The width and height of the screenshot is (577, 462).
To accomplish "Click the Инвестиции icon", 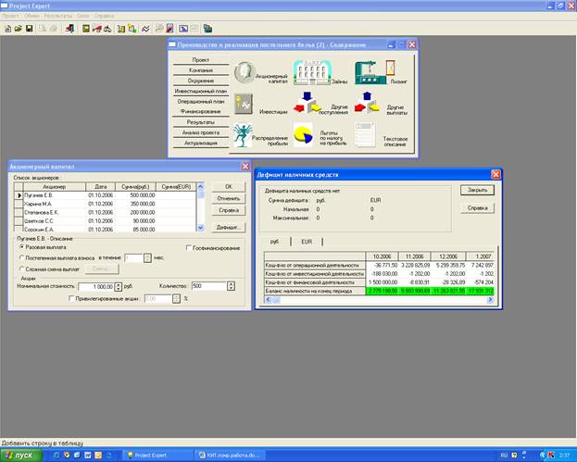I will (245, 104).
